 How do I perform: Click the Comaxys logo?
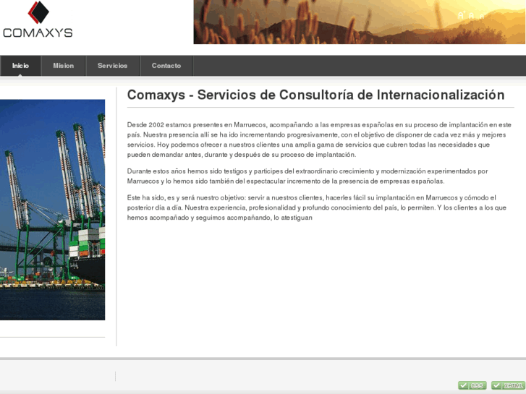click(x=38, y=19)
